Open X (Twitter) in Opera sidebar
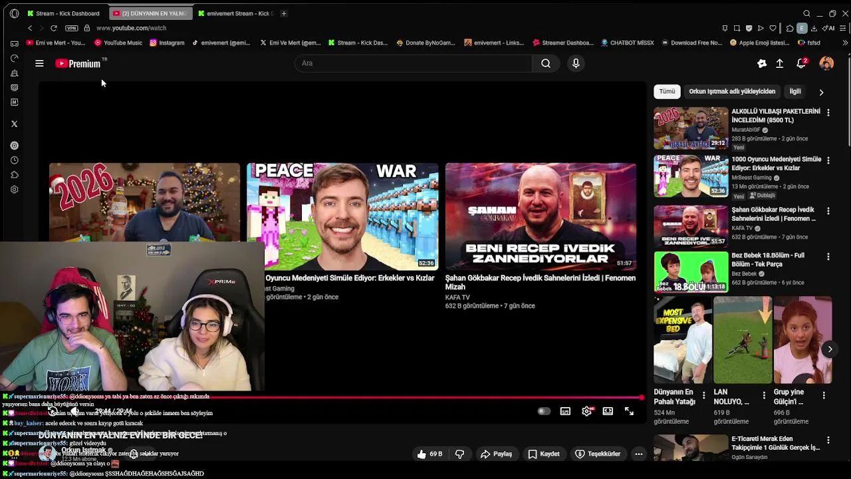This screenshot has height=479, width=851. click(14, 124)
